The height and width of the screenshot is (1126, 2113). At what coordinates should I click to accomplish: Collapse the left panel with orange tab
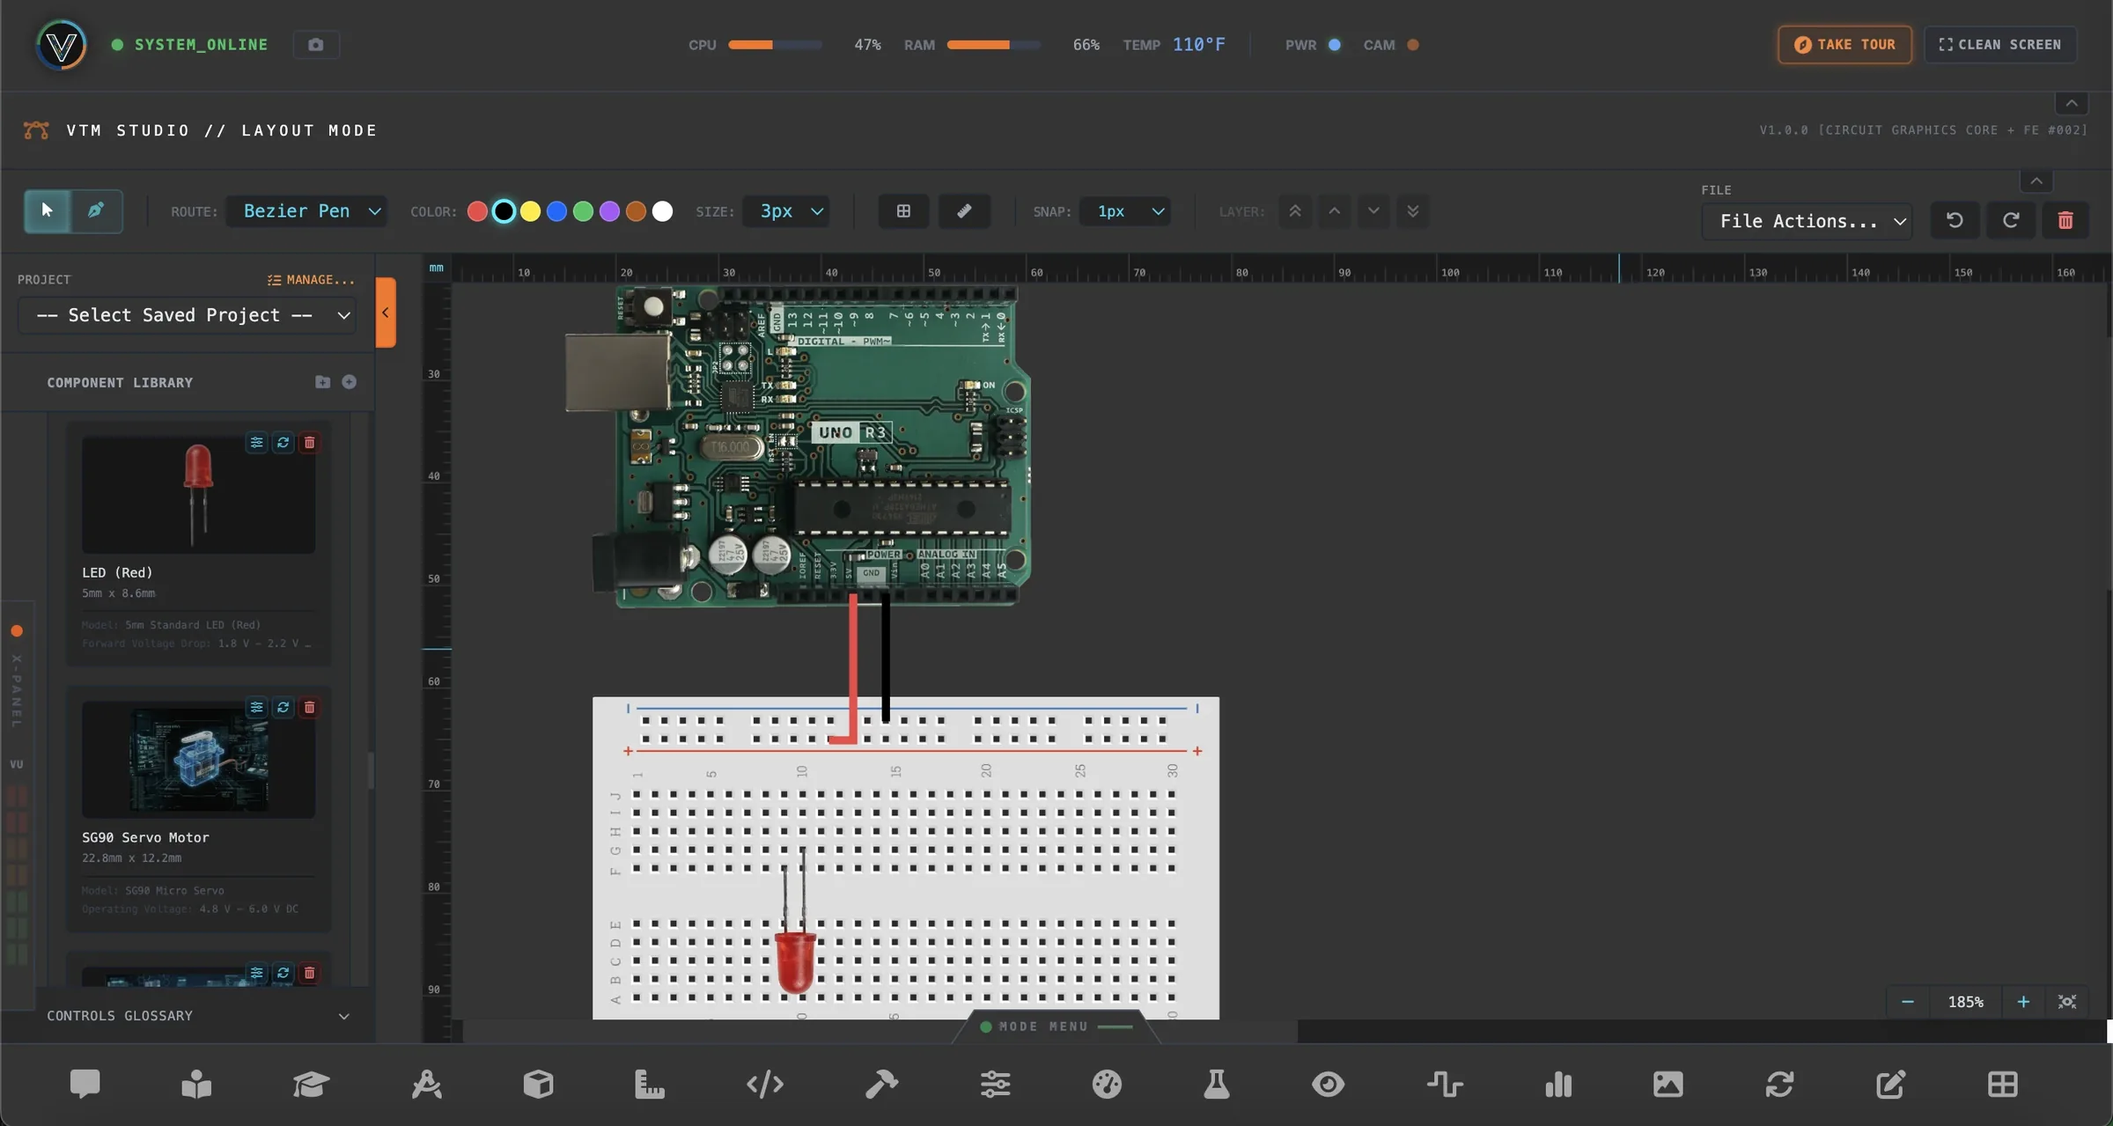[386, 313]
